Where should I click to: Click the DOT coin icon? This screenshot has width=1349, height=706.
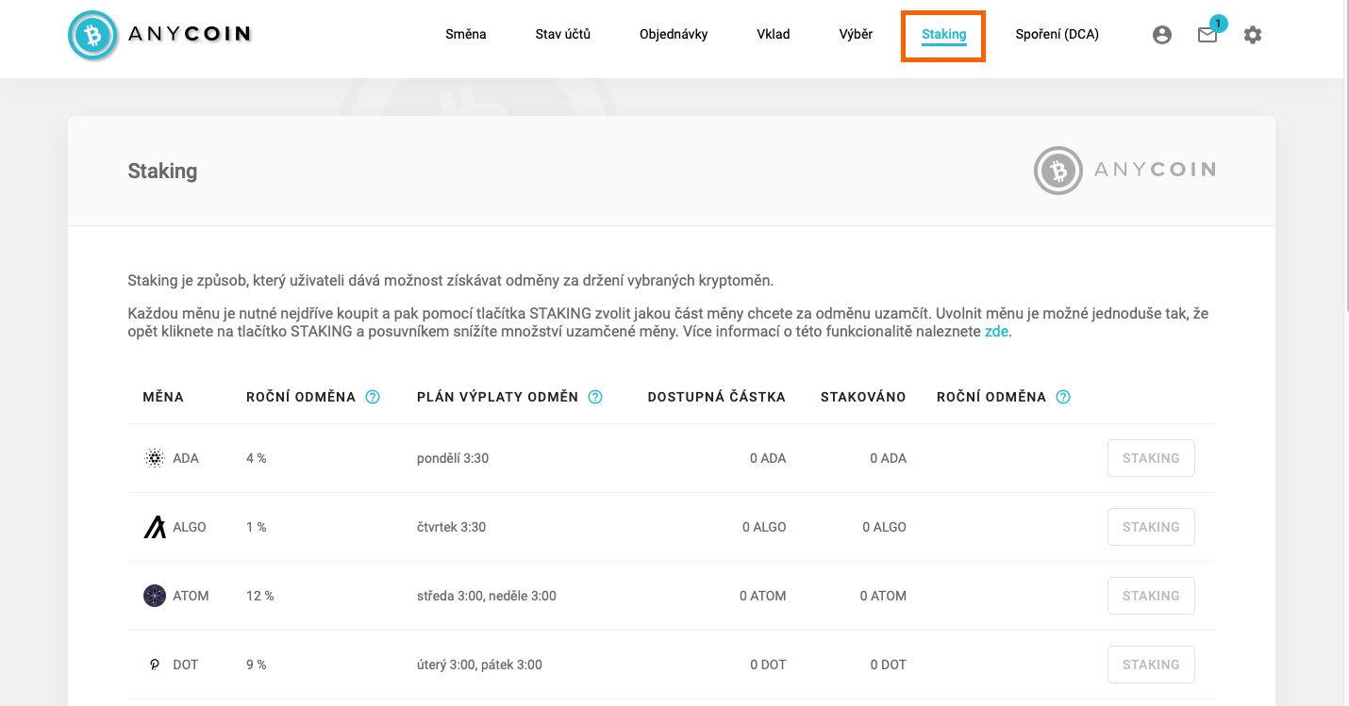[155, 665]
